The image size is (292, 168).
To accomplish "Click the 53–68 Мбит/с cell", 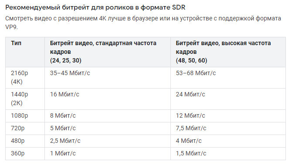I will pos(196,73).
